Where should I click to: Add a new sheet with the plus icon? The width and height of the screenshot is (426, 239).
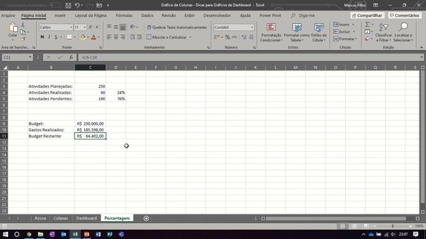146,218
